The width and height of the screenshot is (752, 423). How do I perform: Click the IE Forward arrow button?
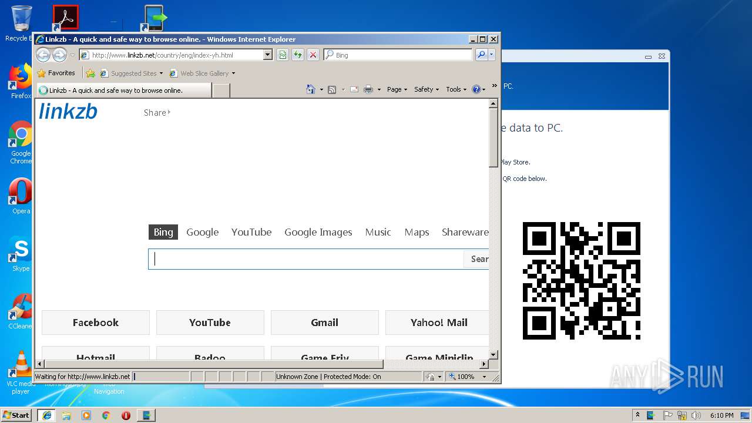coord(59,55)
